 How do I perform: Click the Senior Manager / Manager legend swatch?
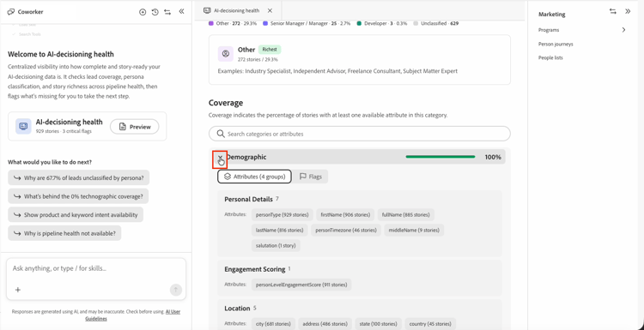[265, 23]
